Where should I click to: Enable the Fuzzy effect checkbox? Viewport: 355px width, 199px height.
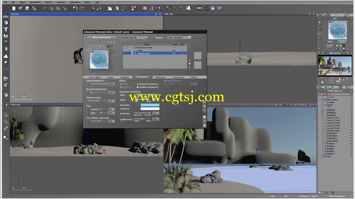click(x=121, y=84)
